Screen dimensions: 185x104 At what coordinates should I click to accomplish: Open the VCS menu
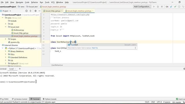[53, 2]
